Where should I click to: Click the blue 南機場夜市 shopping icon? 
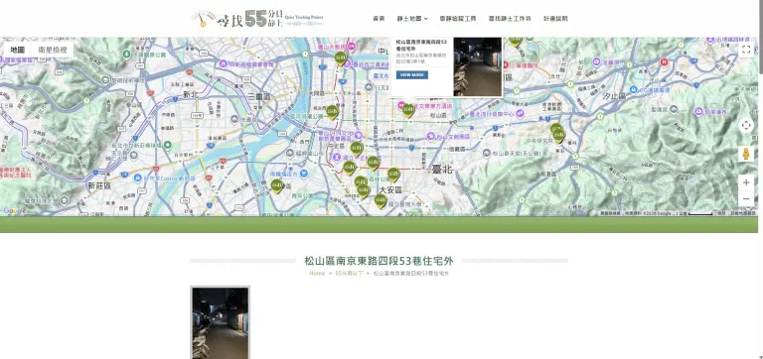click(304, 175)
